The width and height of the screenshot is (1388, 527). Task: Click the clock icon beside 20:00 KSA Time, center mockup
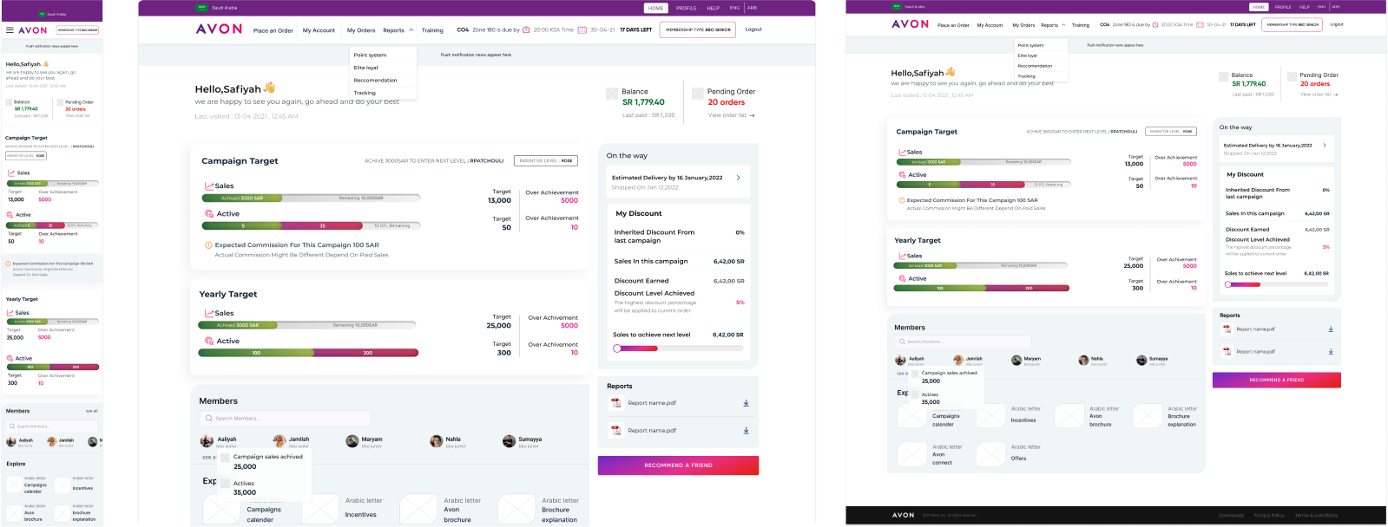(x=526, y=29)
